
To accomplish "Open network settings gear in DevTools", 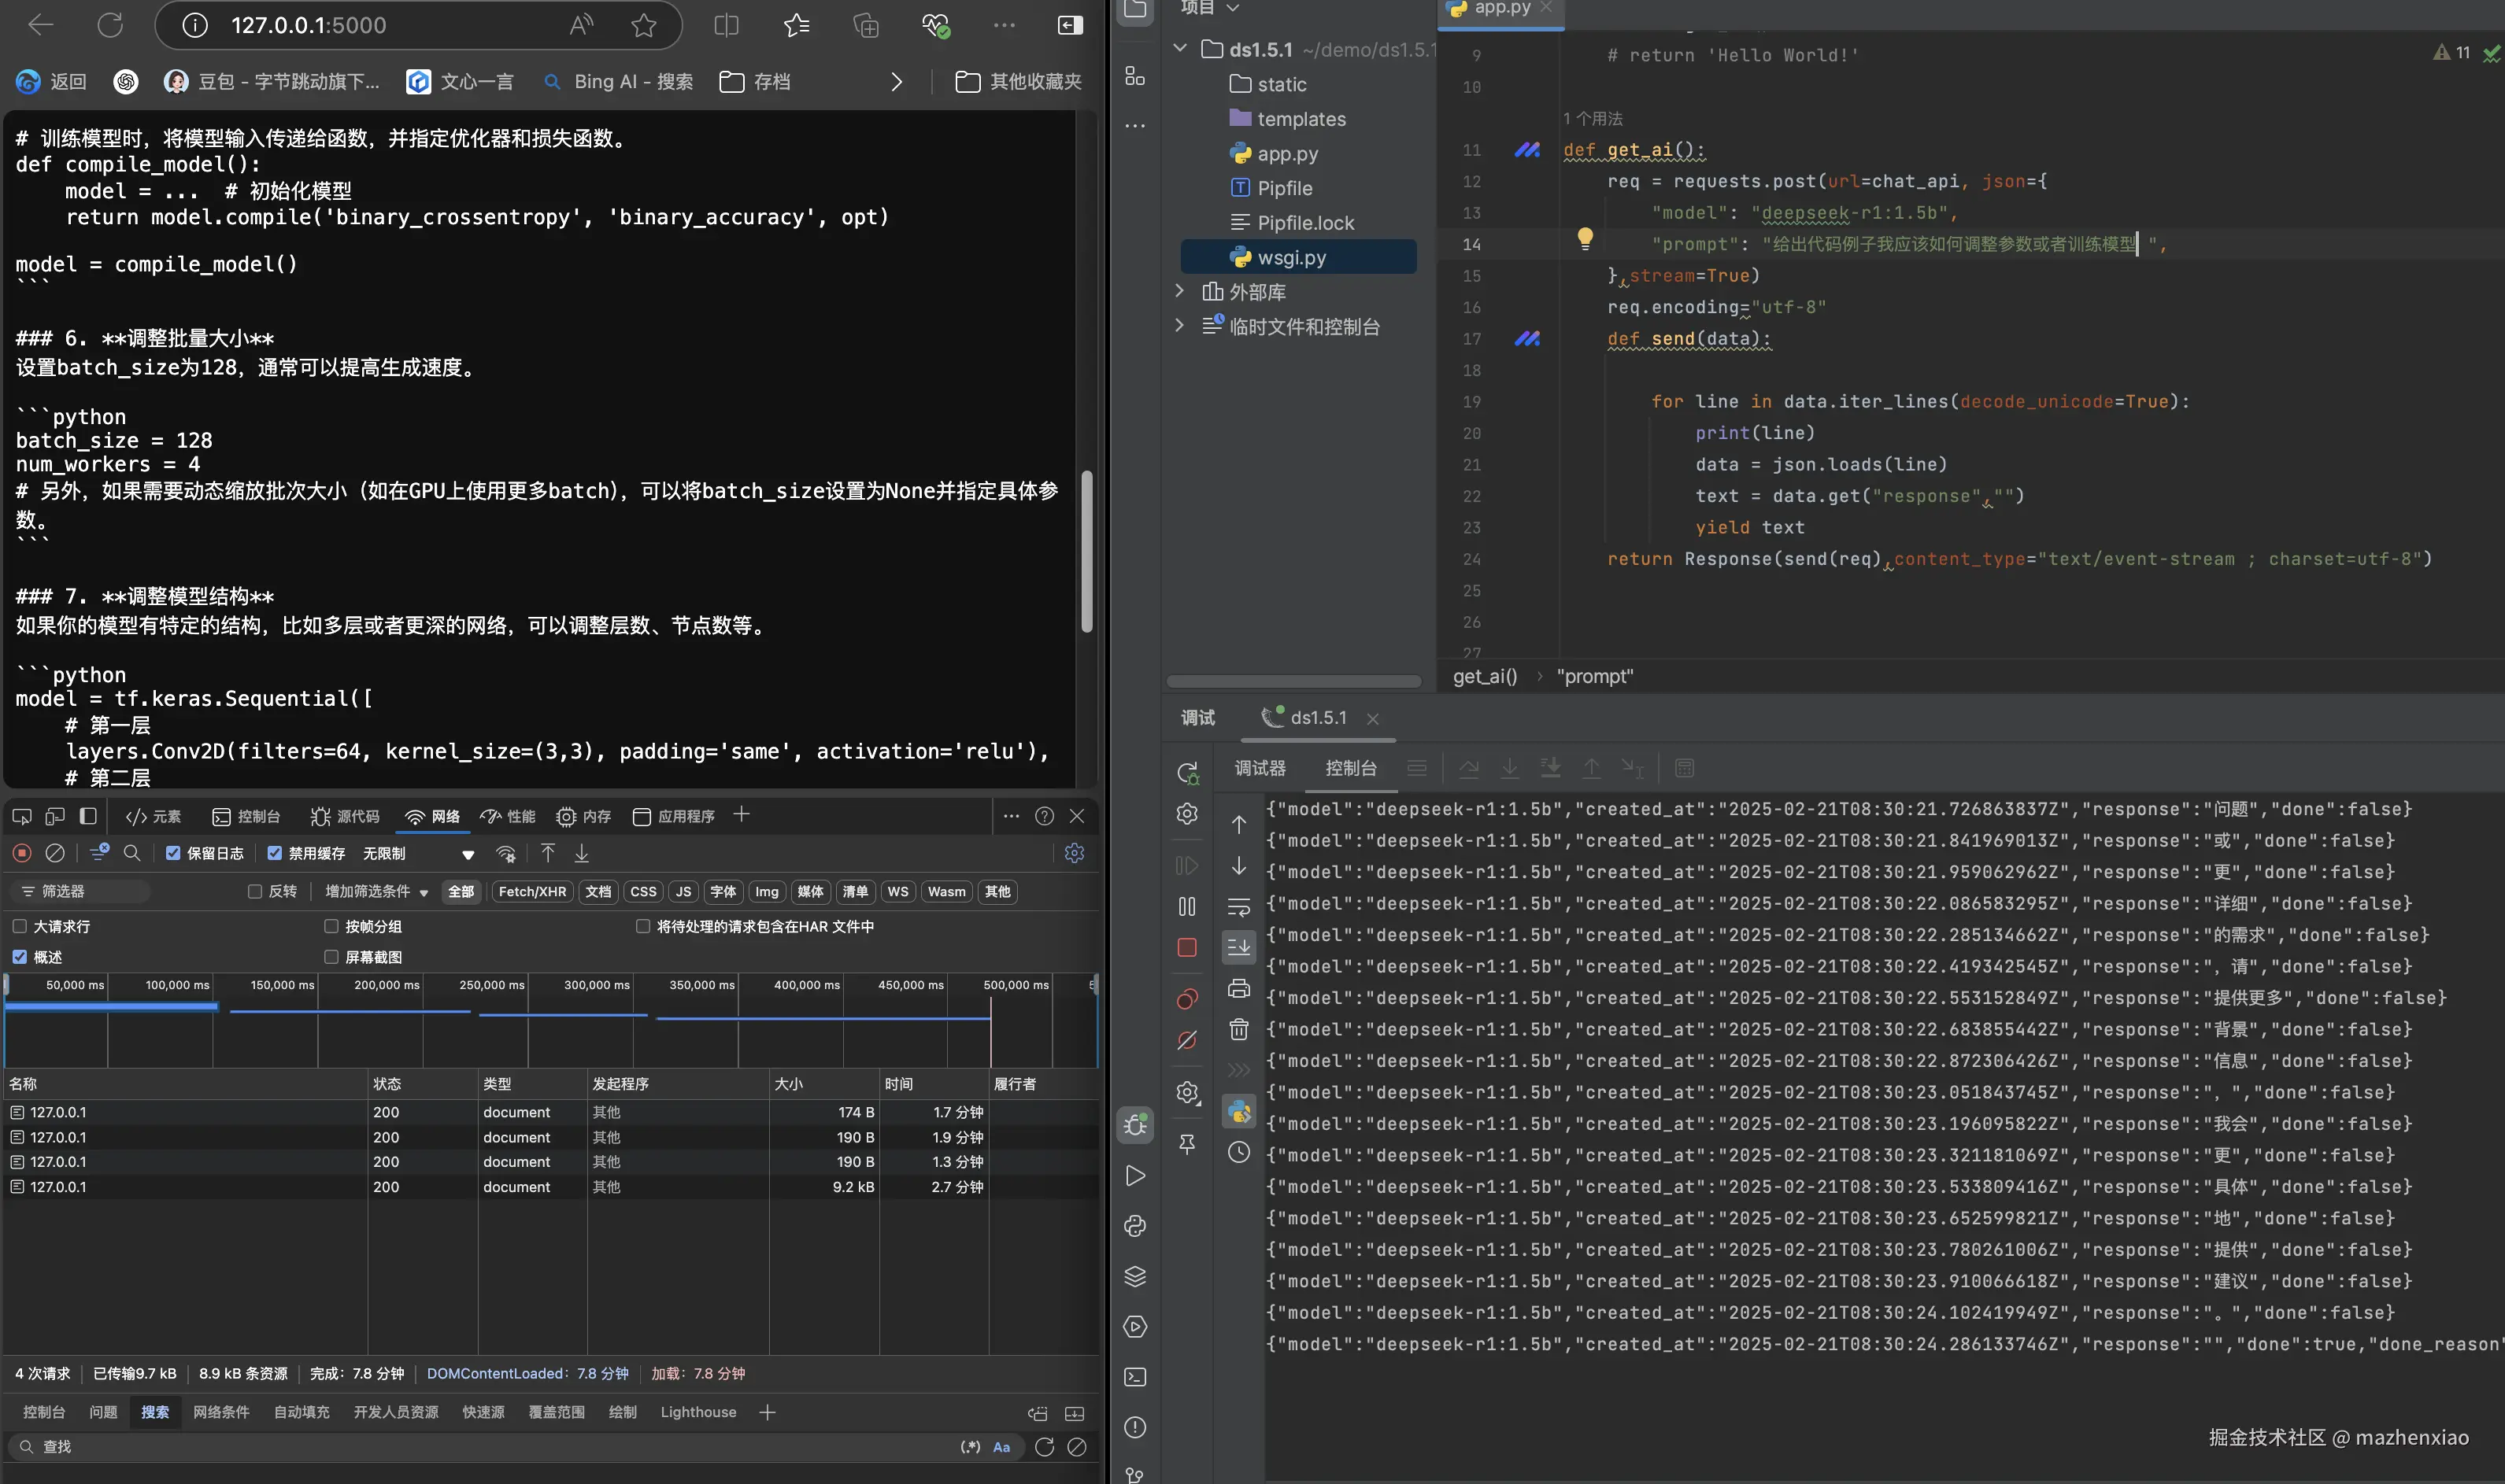I will click(x=1075, y=853).
